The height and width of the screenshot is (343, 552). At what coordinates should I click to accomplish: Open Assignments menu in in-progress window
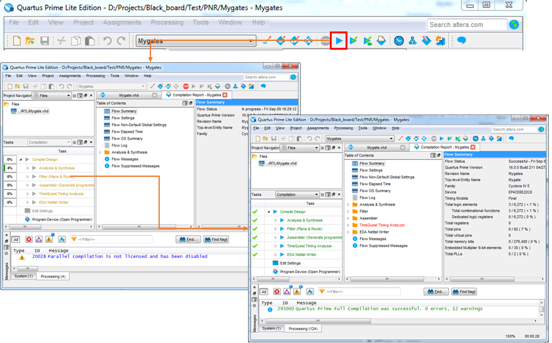tap(70, 76)
